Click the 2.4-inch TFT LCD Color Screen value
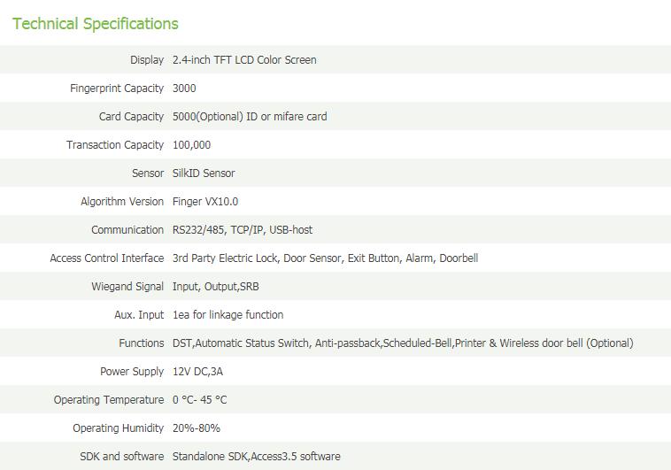Viewport: 671px width, 470px height. coord(244,60)
